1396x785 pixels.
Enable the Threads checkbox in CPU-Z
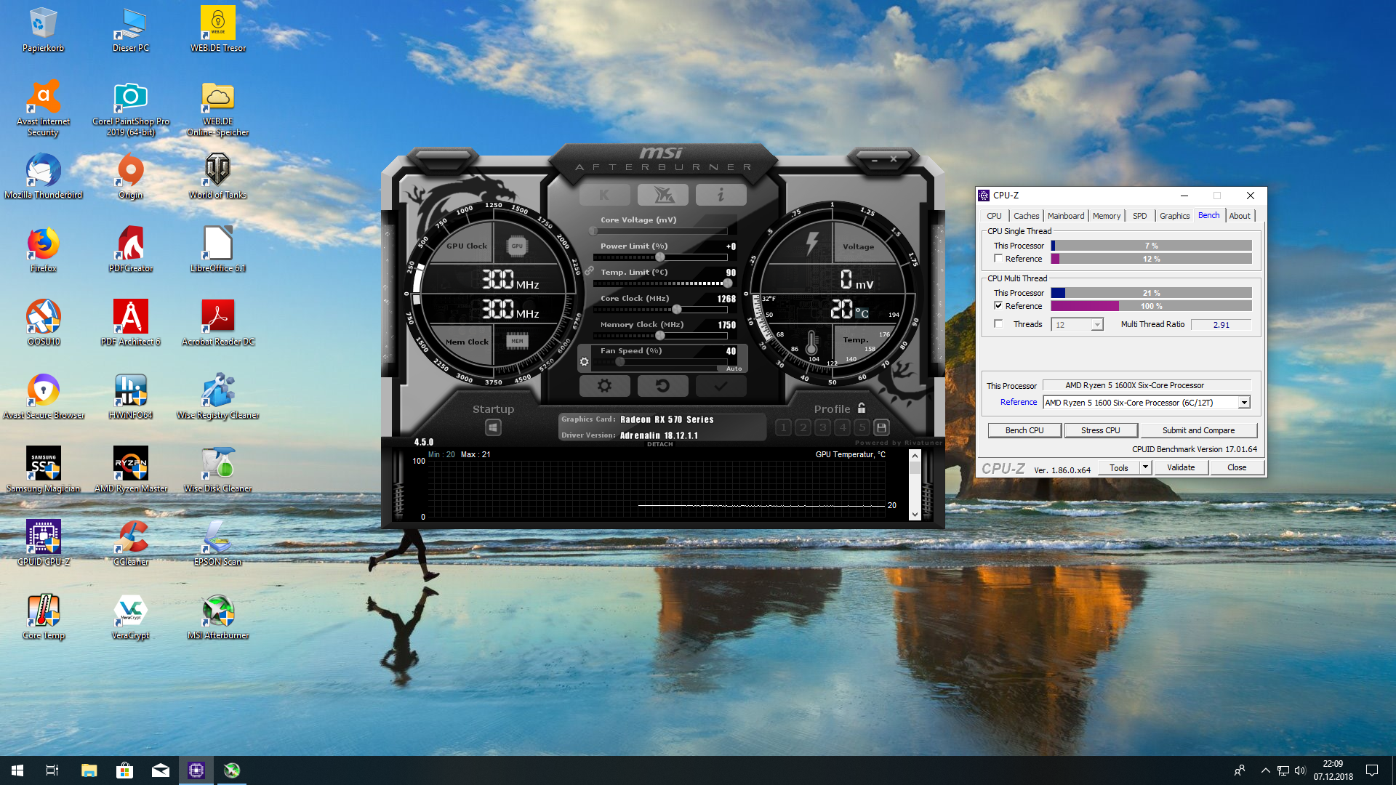pos(998,324)
